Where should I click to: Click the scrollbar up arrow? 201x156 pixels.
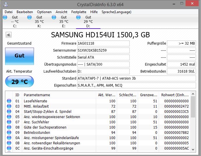193,94
